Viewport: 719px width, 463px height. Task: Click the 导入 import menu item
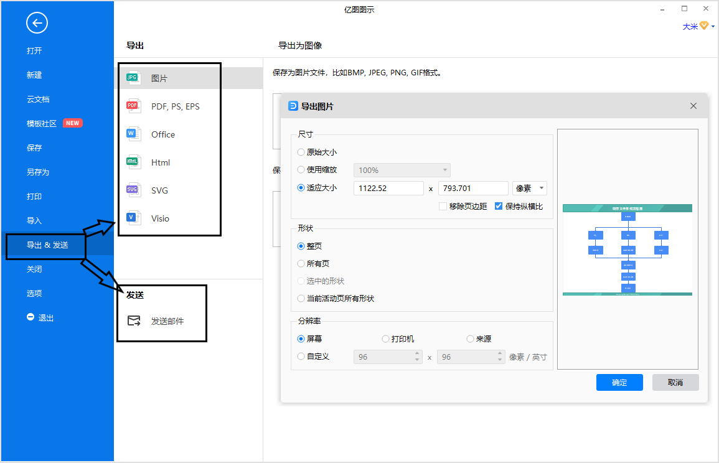(x=34, y=220)
